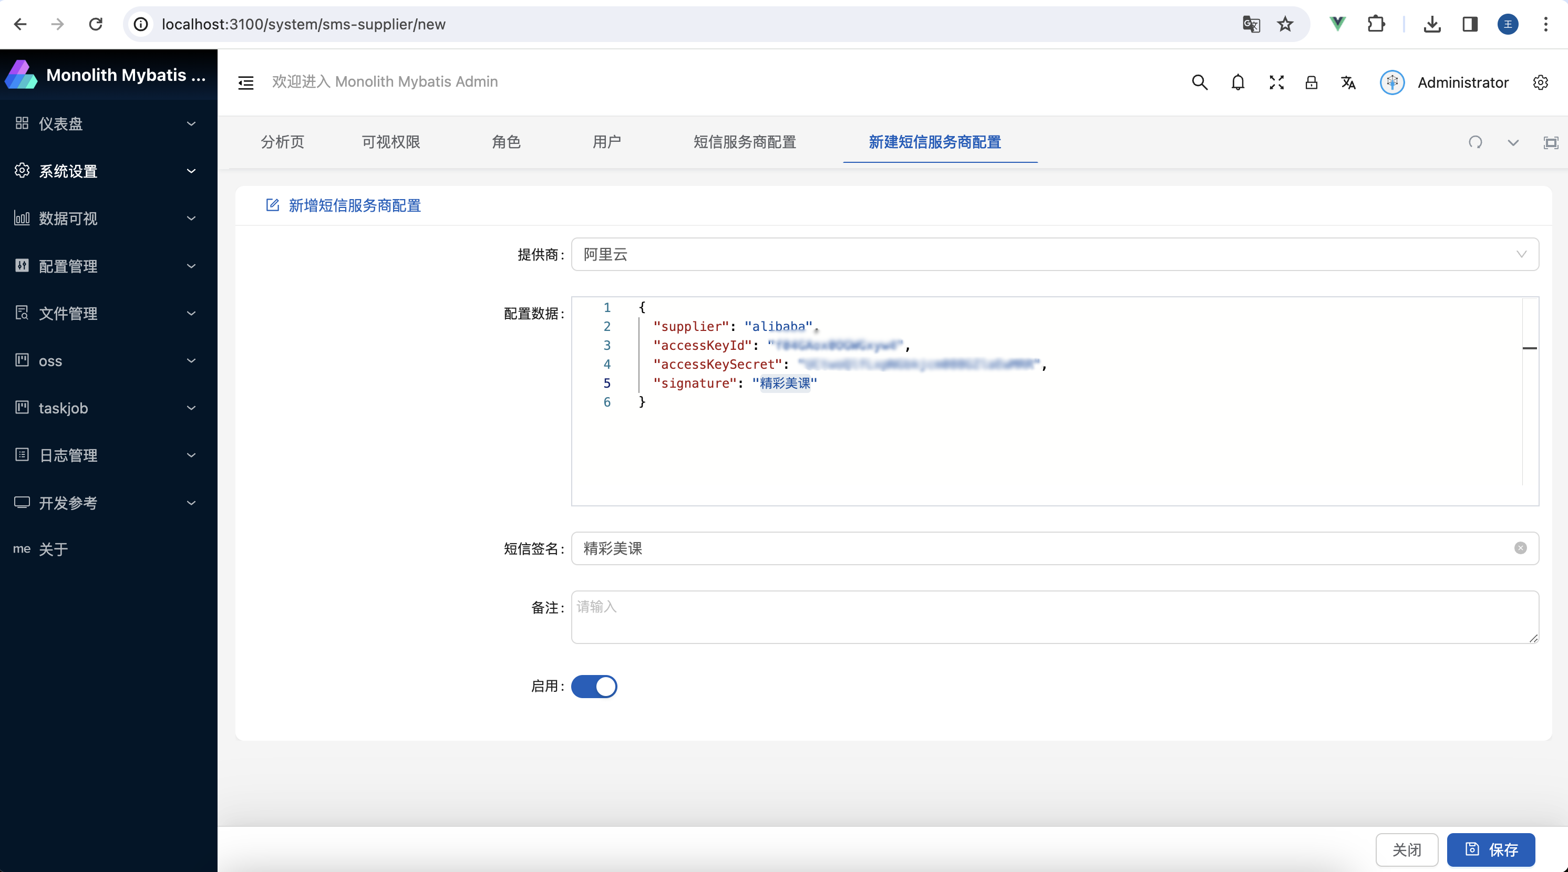The width and height of the screenshot is (1568, 872).
Task: Click into the 备注 textarea
Action: [x=1054, y=617]
